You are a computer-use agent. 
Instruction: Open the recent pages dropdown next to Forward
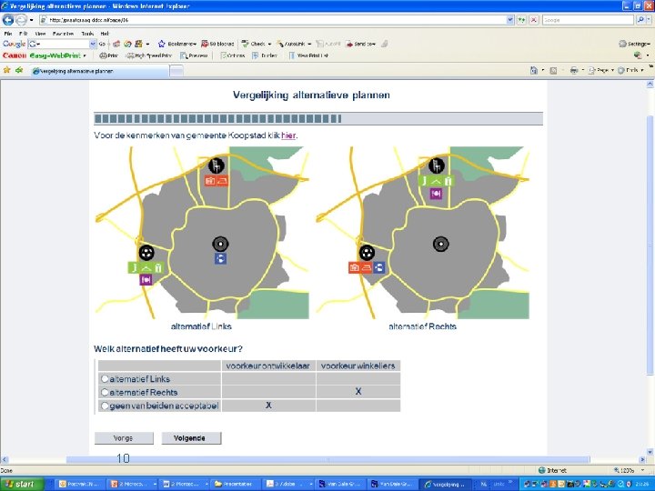tap(31, 20)
